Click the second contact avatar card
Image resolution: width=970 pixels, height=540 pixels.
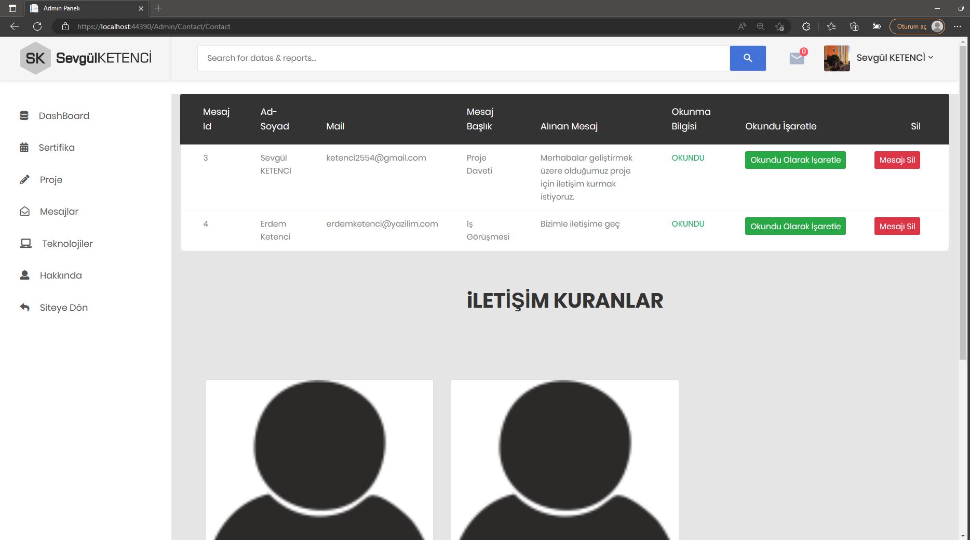point(564,460)
